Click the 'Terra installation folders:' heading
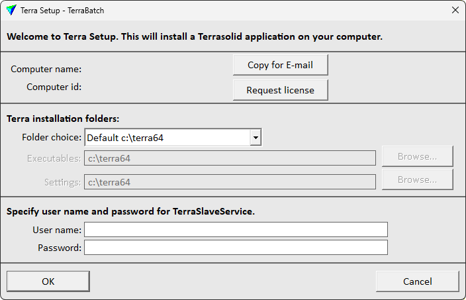 coord(63,119)
